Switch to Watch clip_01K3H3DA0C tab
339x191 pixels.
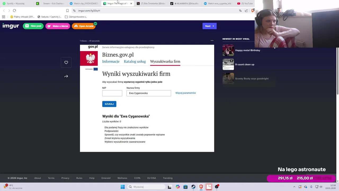pyautogui.click(x=84, y=3)
